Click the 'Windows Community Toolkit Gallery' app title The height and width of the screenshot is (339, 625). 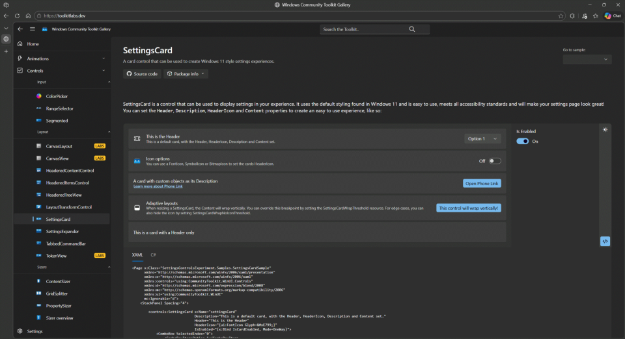(x=81, y=29)
